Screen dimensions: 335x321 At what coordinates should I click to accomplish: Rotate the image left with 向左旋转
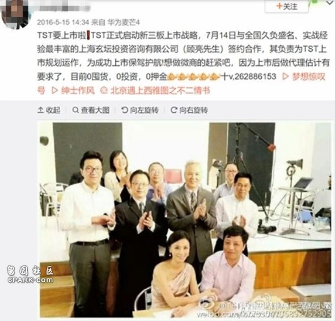140,110
